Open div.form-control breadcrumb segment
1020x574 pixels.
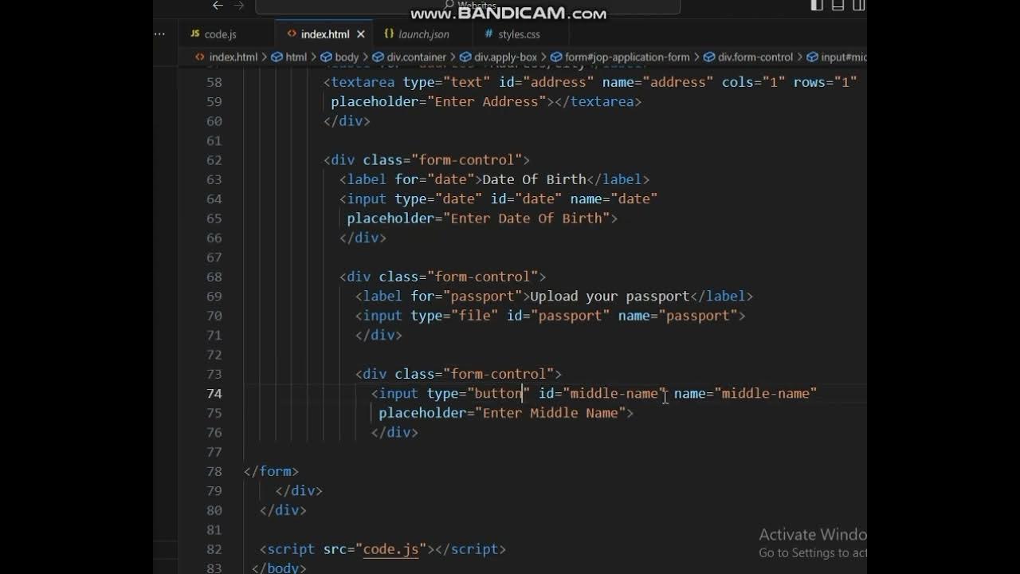point(755,57)
